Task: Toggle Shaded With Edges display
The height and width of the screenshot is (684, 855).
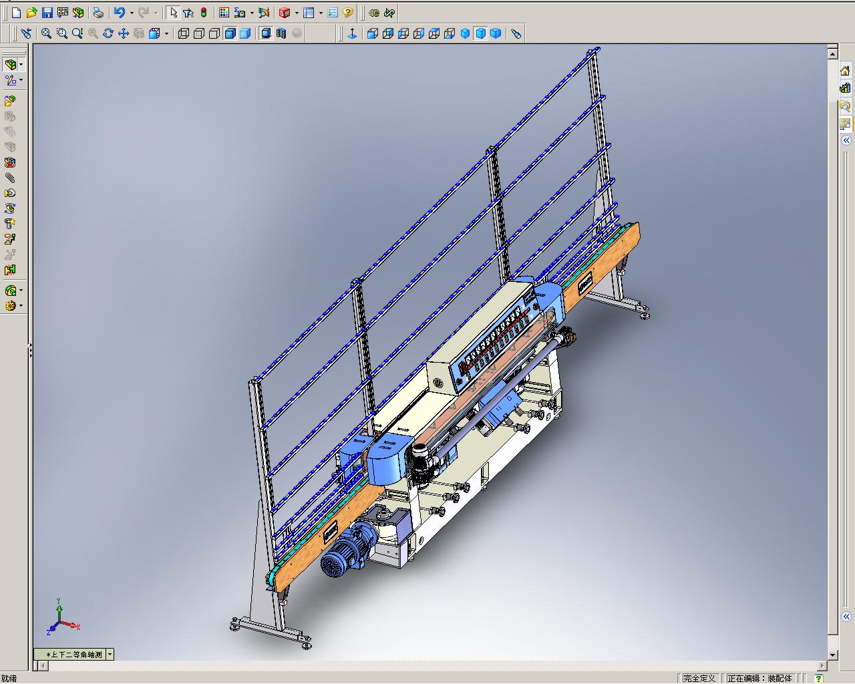Action: tap(230, 33)
